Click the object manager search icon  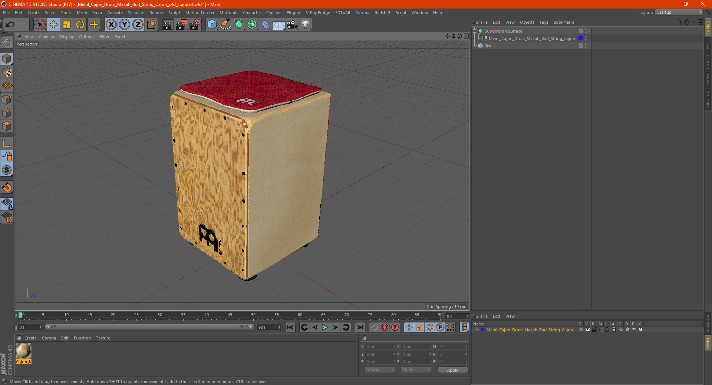click(680, 22)
